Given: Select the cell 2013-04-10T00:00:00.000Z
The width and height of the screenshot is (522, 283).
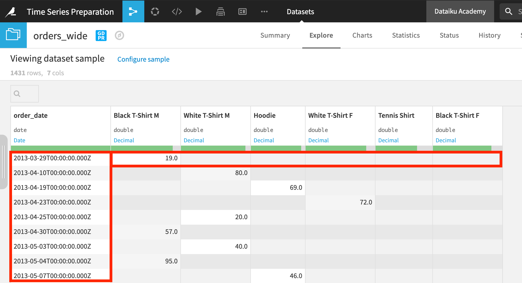Looking at the screenshot, I should (x=60, y=173).
